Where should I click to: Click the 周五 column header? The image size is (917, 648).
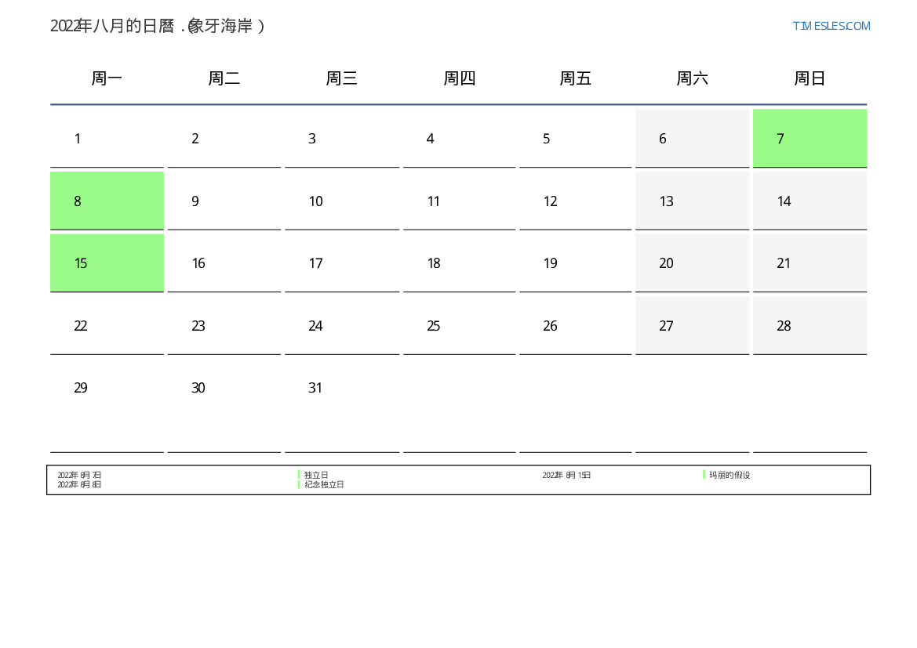pos(576,78)
